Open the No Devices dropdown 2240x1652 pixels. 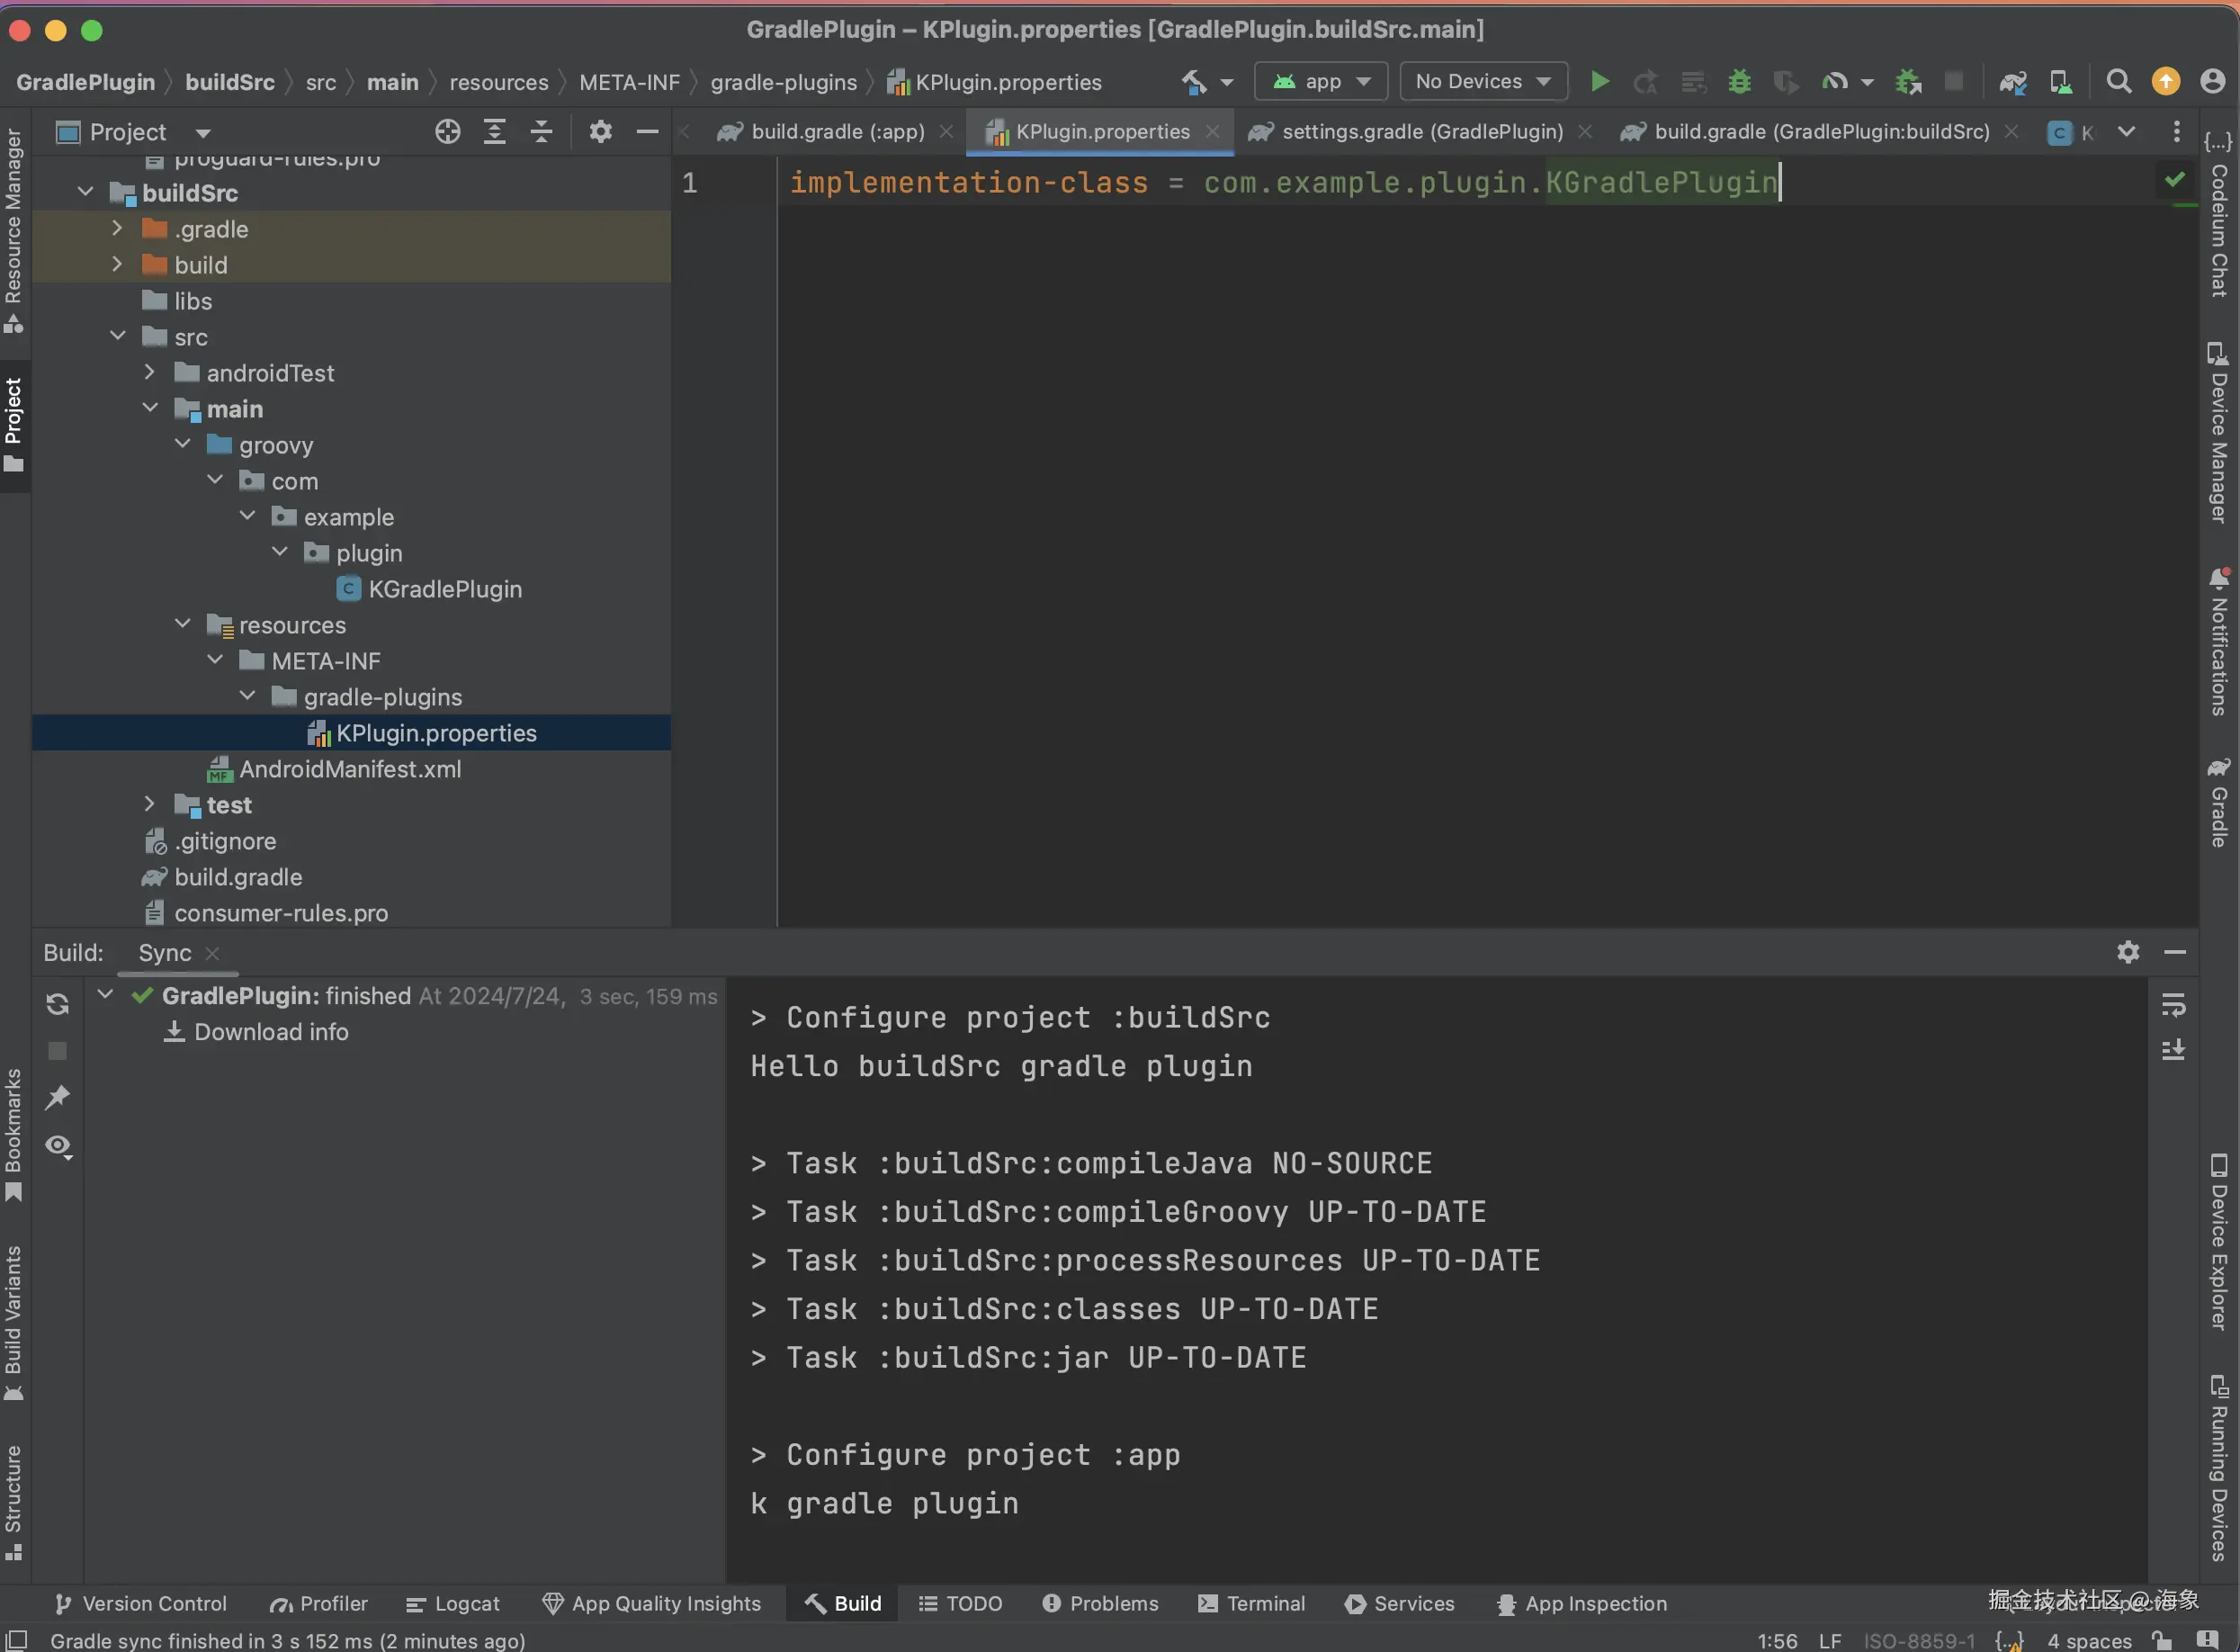tap(1483, 82)
